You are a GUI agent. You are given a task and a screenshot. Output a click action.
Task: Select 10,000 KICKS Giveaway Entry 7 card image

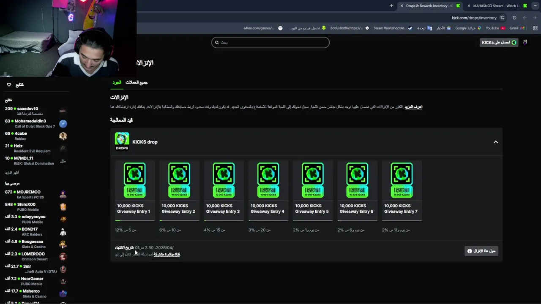pos(402,180)
